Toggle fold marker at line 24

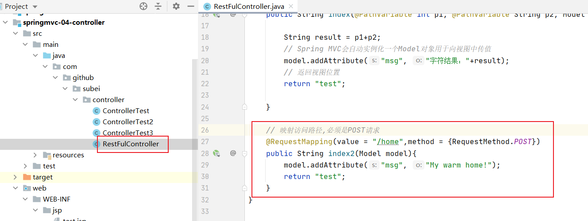tap(245, 107)
